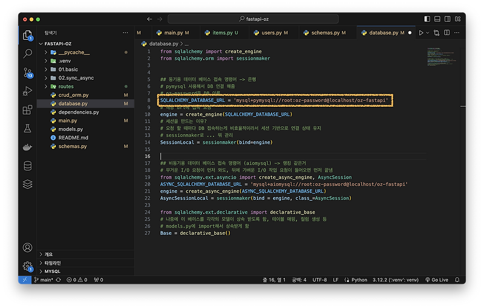Click Go Live server button
Screen dimensions: 484x308
point(437,280)
